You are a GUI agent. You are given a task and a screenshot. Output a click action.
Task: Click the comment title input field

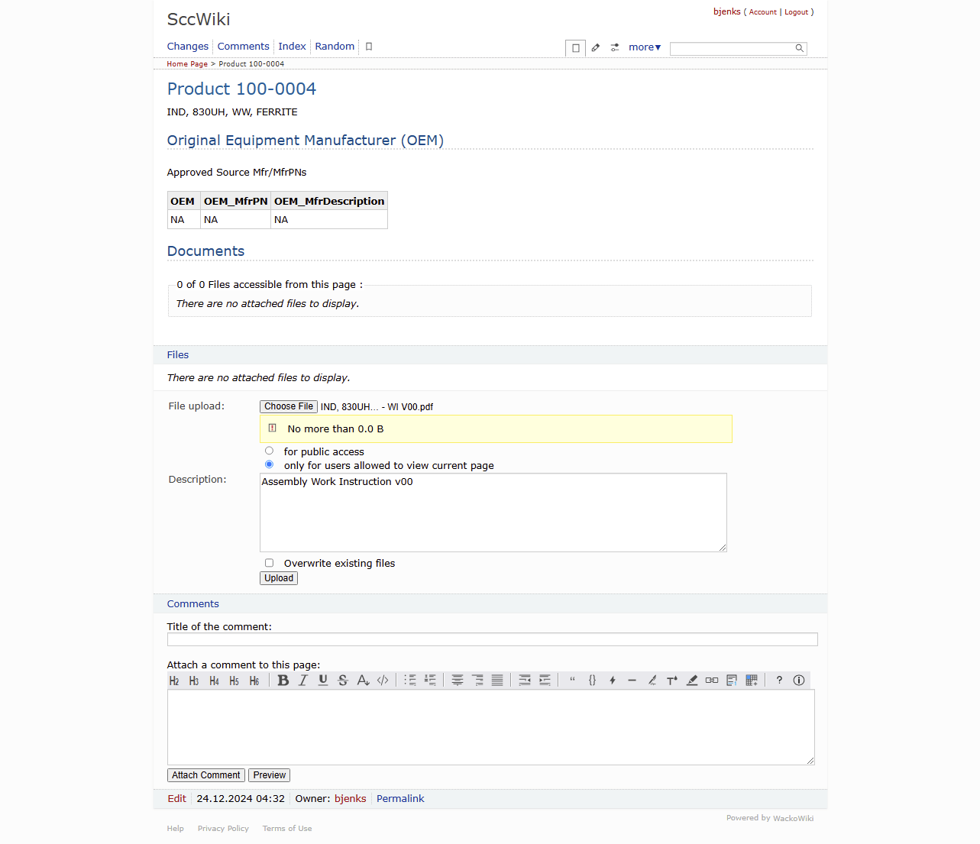tap(492, 639)
